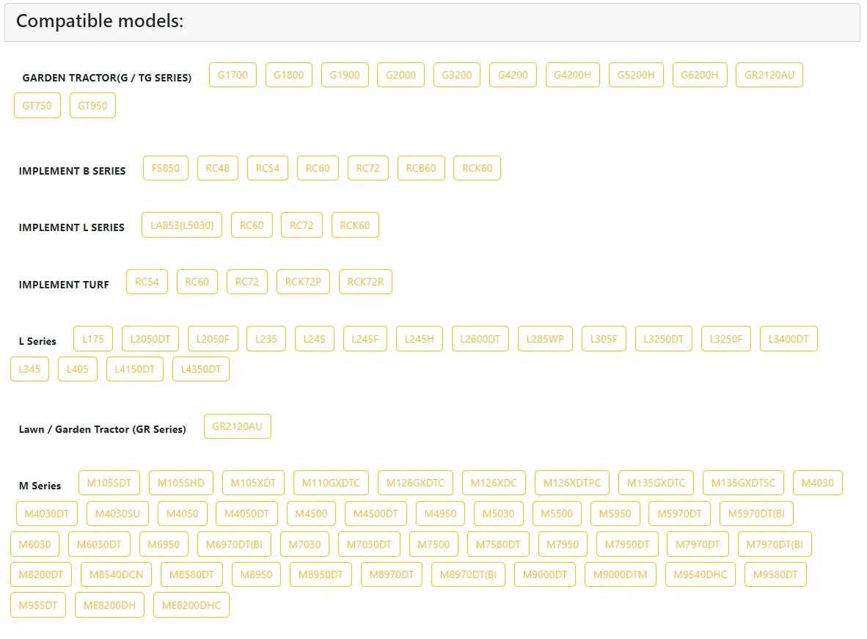Open the M105SHD model tag
This screenshot has width=867, height=639.
pyautogui.click(x=181, y=483)
